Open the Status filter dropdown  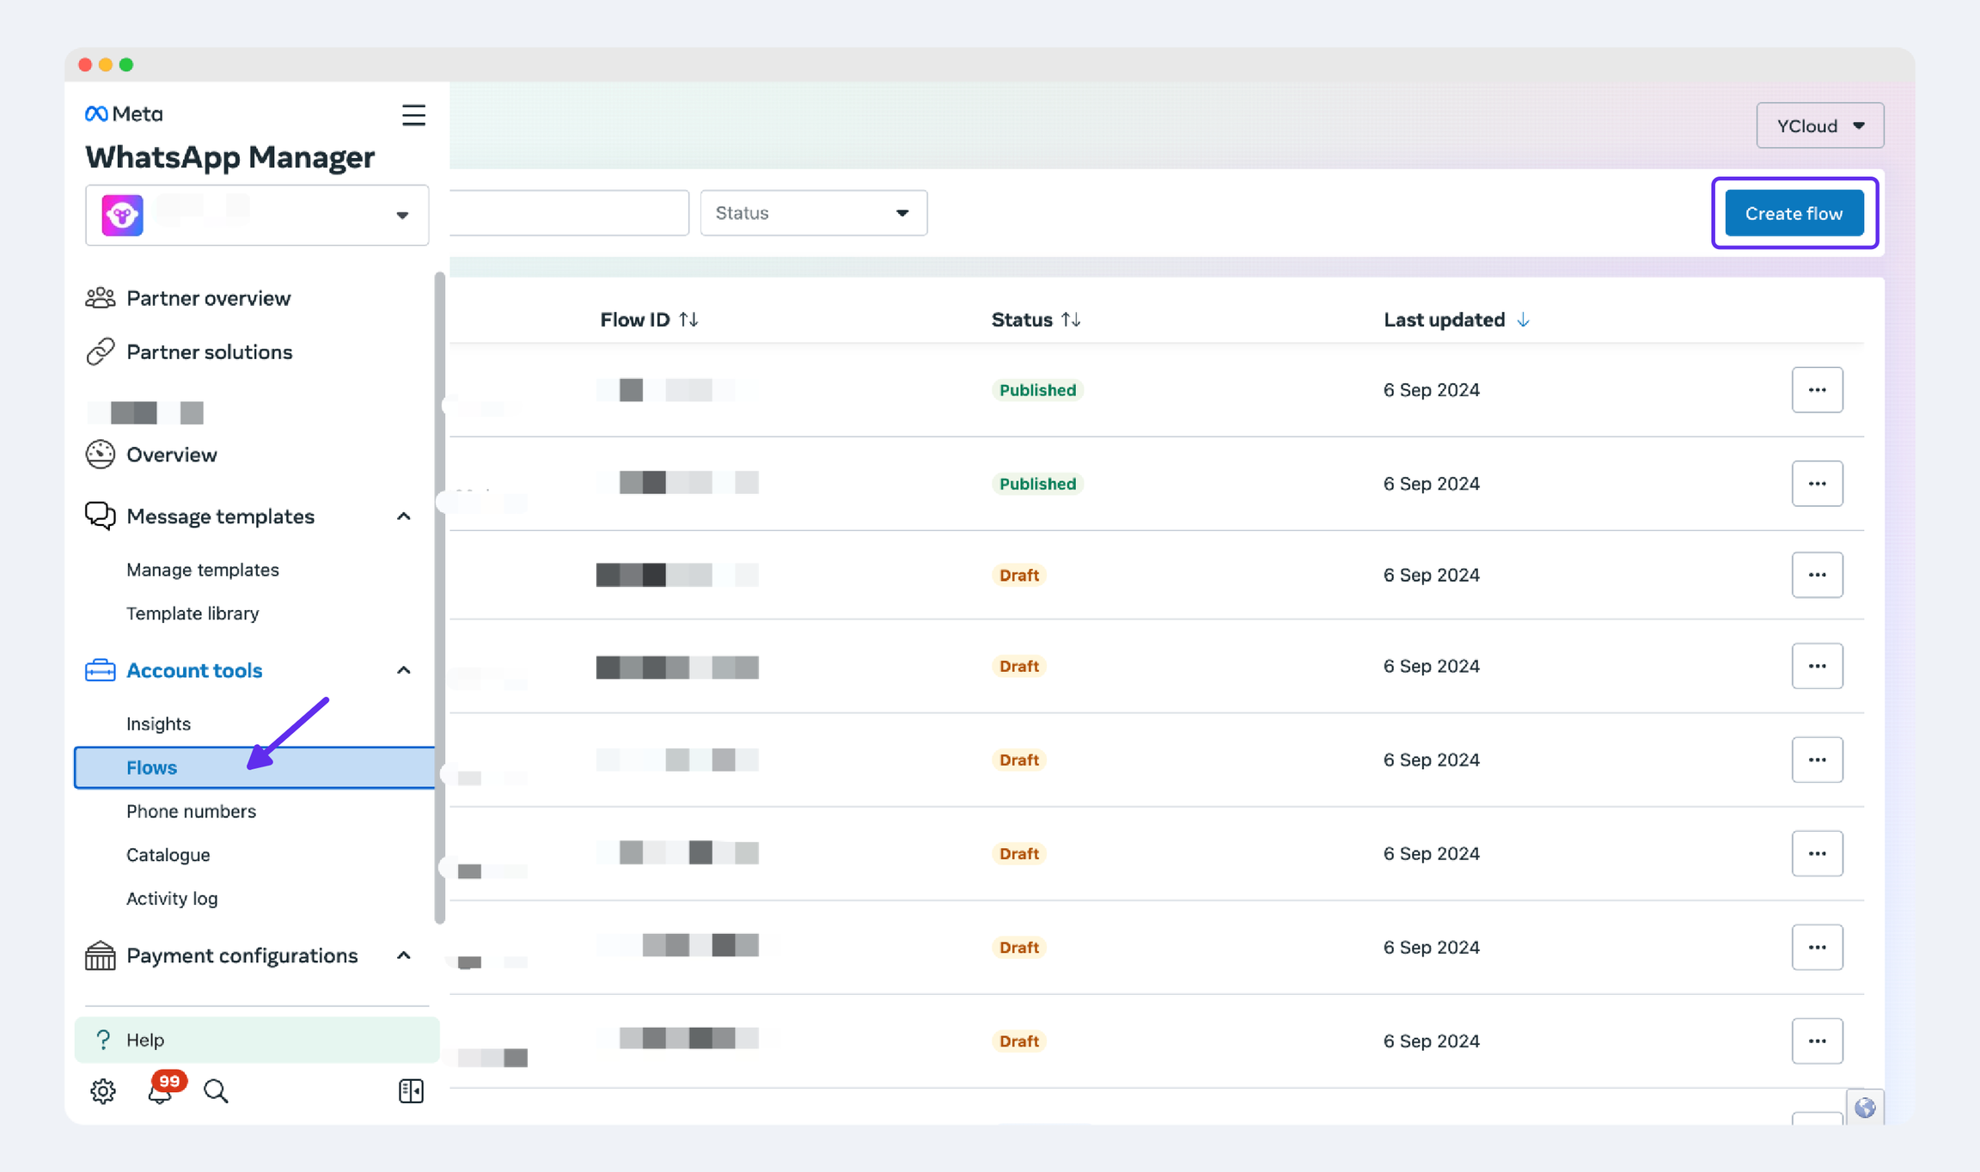click(813, 213)
